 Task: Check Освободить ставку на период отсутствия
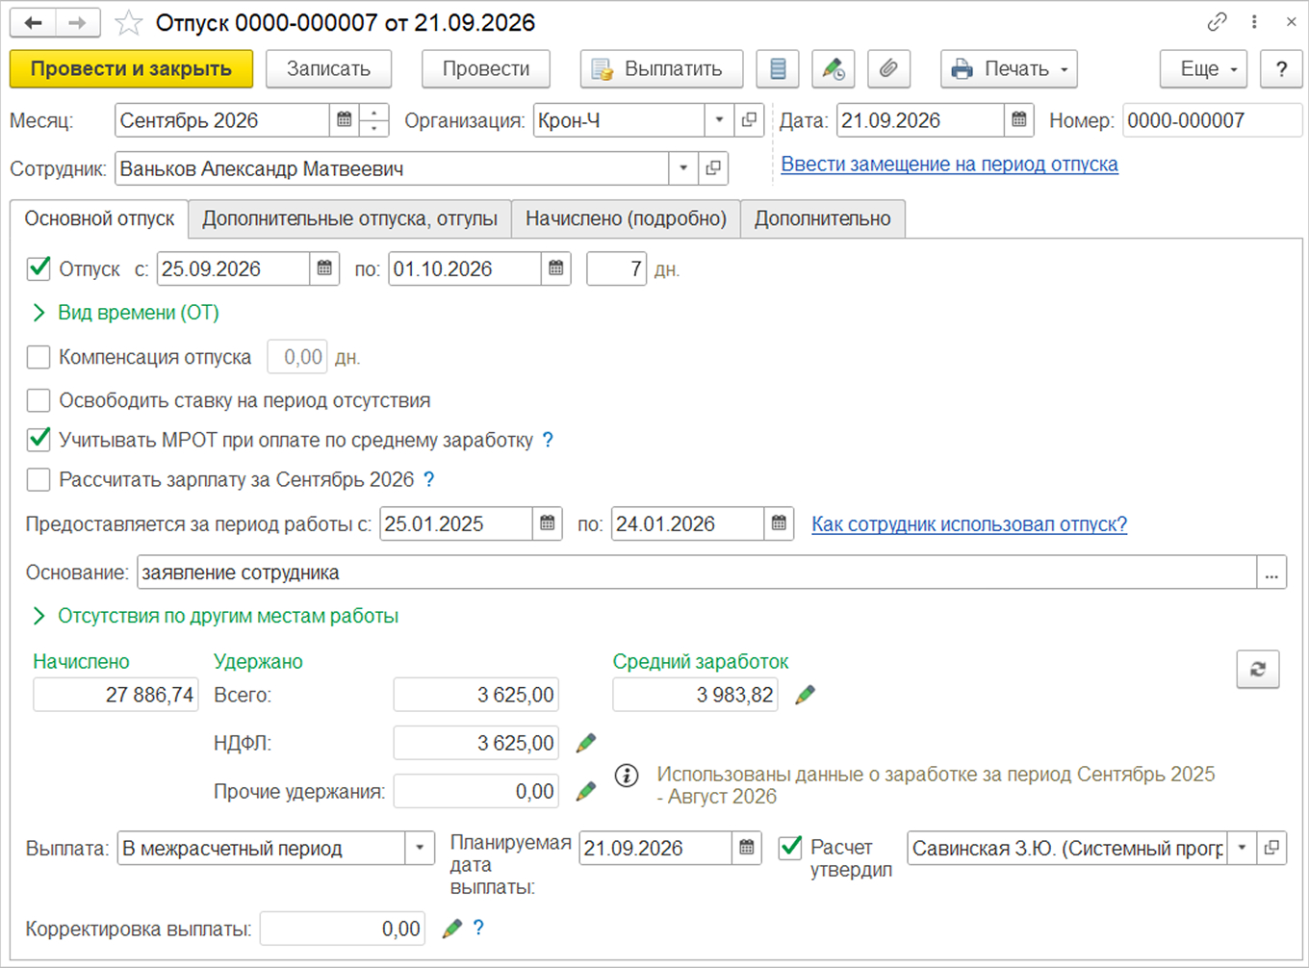(x=38, y=400)
